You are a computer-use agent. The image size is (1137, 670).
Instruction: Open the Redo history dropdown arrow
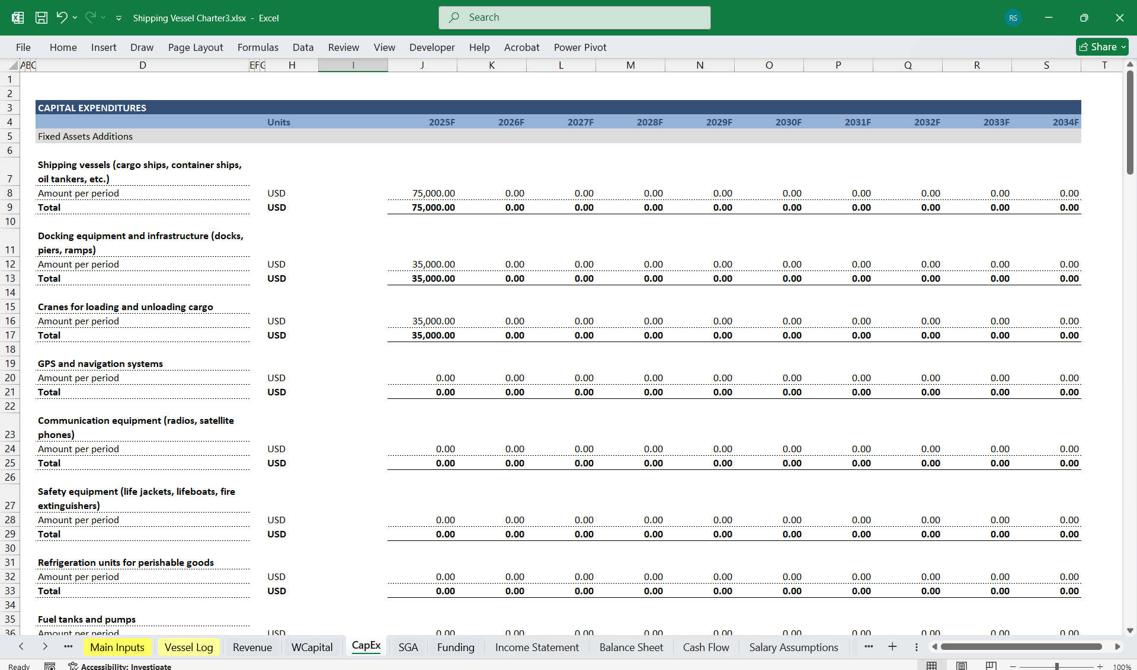click(x=104, y=18)
